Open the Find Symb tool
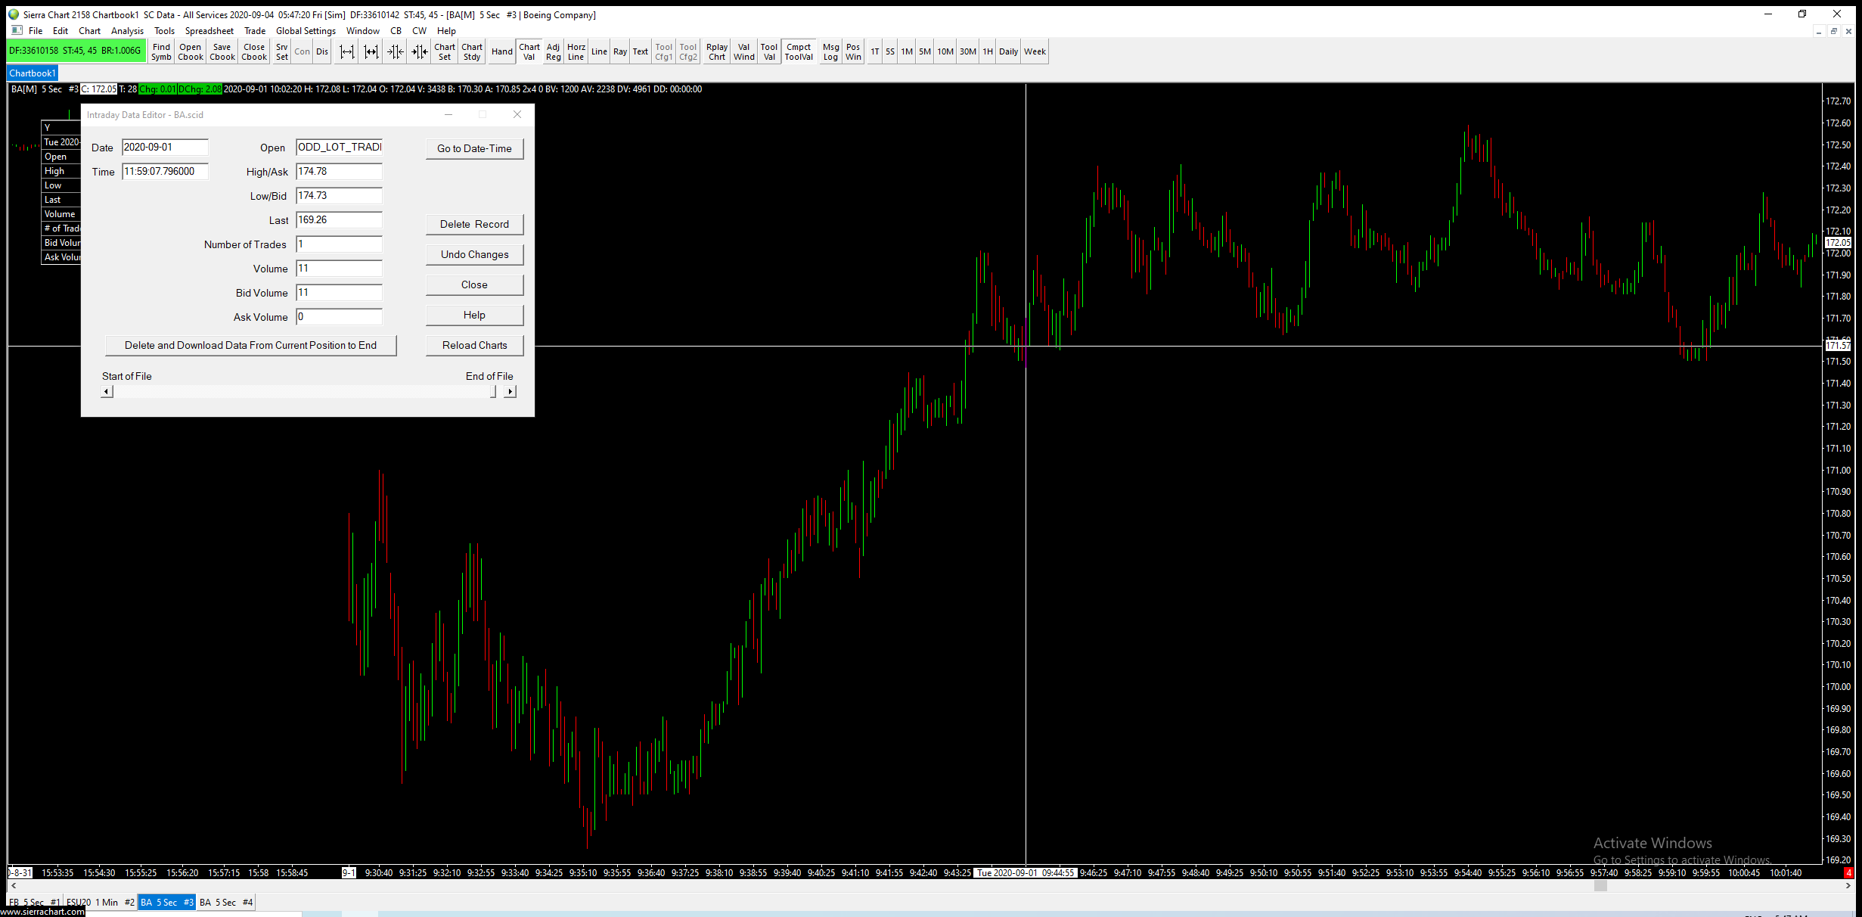This screenshot has width=1862, height=917. tap(161, 51)
